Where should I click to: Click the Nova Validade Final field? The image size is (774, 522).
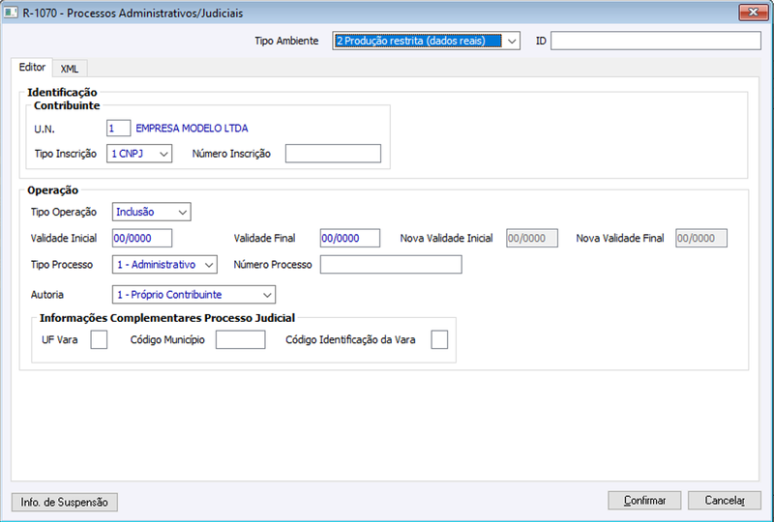[x=701, y=239]
